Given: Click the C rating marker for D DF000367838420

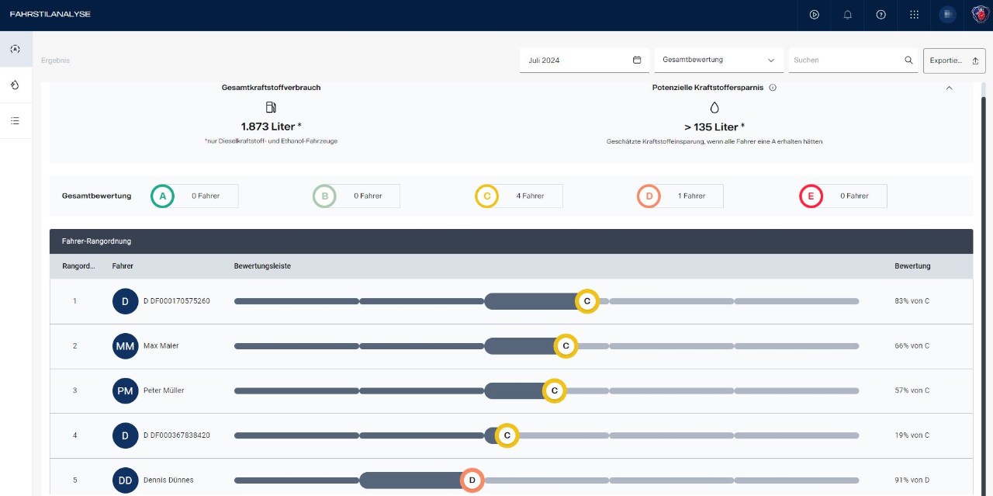Looking at the screenshot, I should pos(507,435).
